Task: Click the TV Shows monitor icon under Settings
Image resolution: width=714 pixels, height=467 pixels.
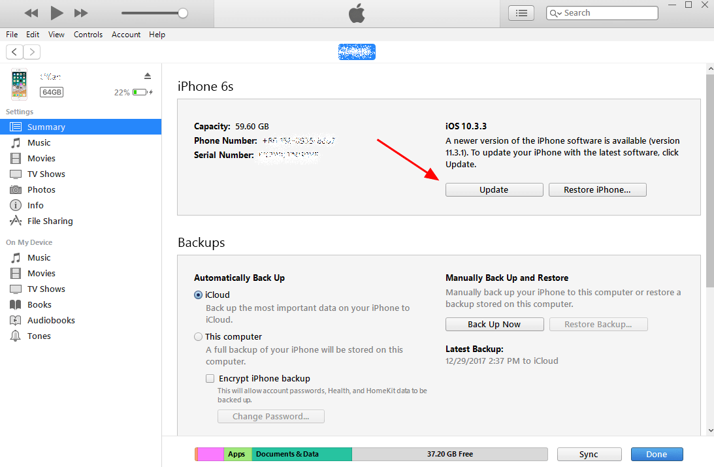Action: pos(16,174)
